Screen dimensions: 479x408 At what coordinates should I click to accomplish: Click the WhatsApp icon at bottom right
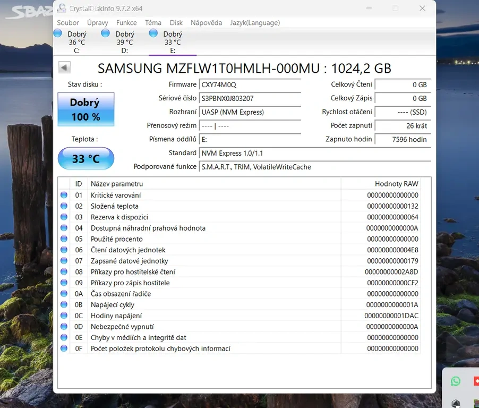(456, 381)
